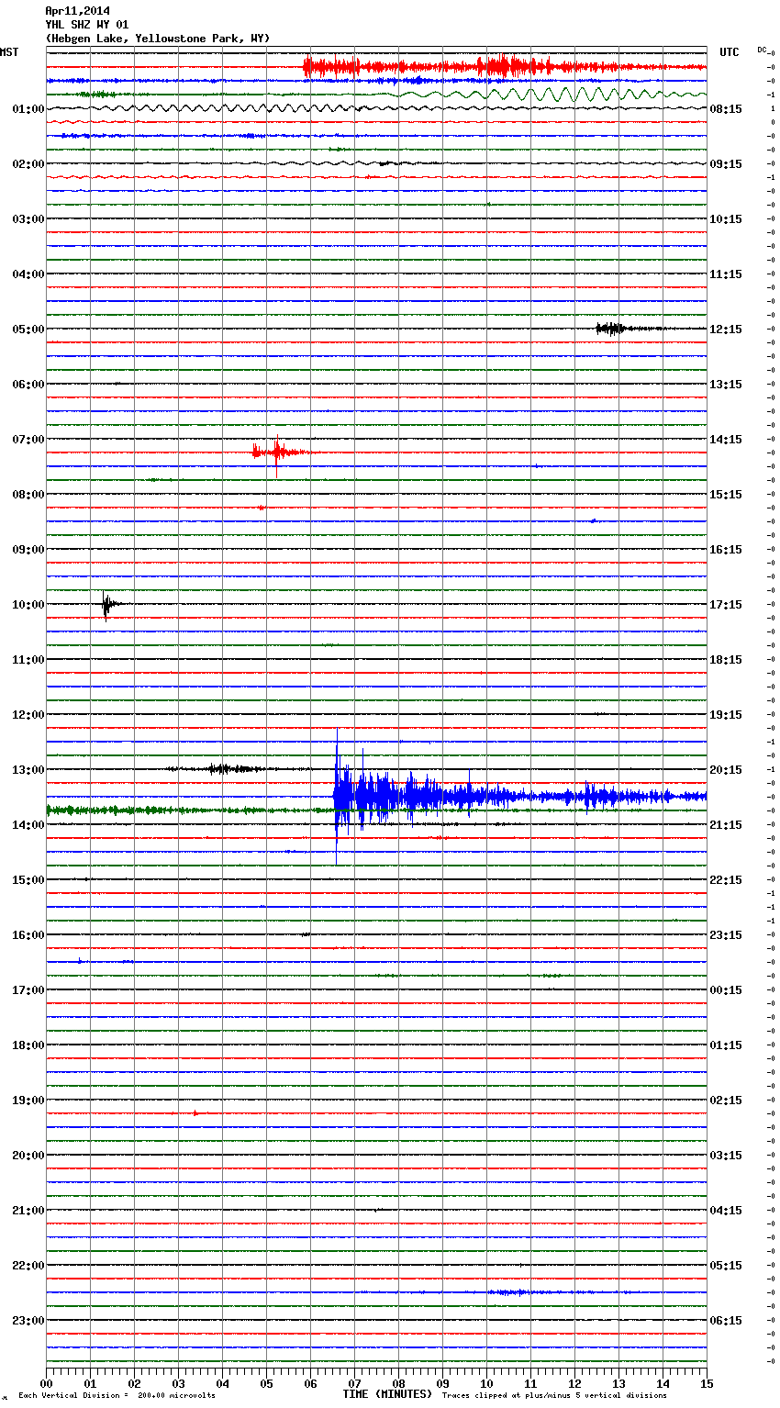
Task: Click the large blue earthquake burst onset
Action: (x=338, y=795)
